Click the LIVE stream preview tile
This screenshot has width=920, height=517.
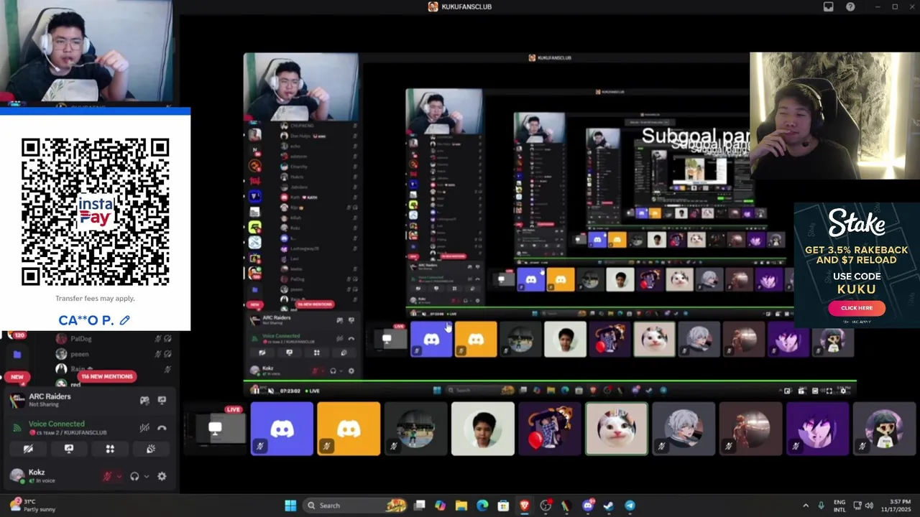point(214,429)
